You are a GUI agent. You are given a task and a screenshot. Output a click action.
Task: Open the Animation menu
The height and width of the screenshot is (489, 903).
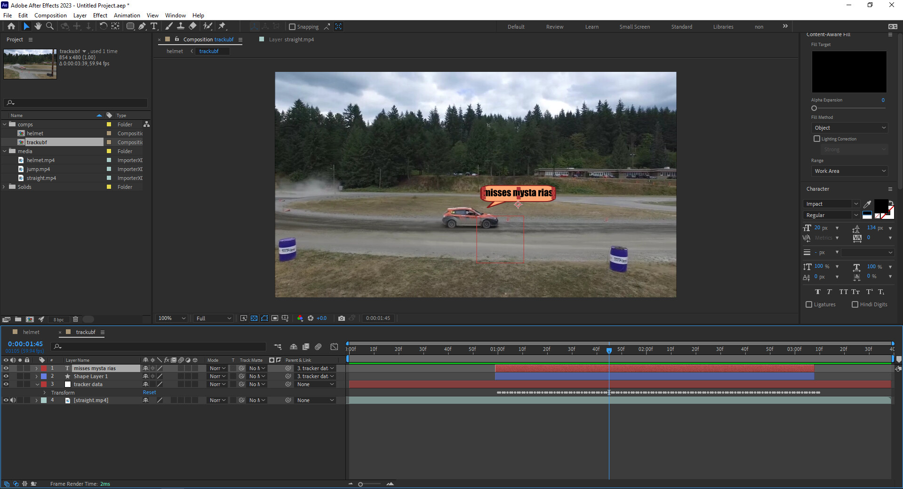click(127, 15)
